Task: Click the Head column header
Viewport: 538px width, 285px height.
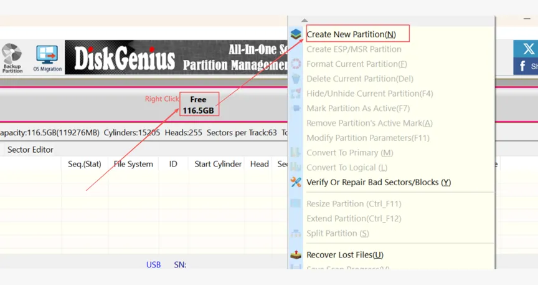Action: [260, 164]
